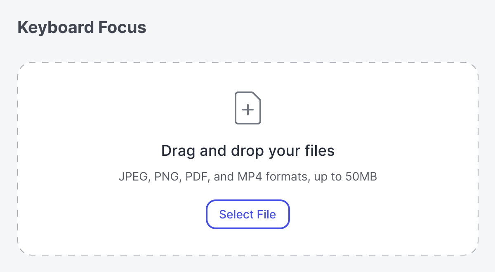Click the word "Keyboard" in the heading

click(x=54, y=28)
